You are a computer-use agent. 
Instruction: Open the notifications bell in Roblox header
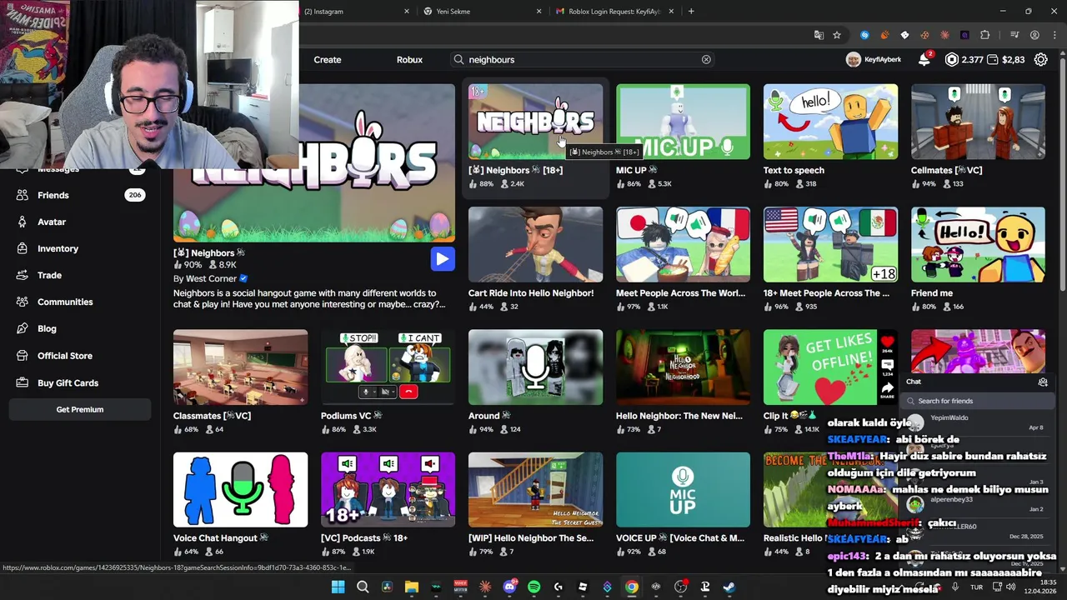click(924, 59)
